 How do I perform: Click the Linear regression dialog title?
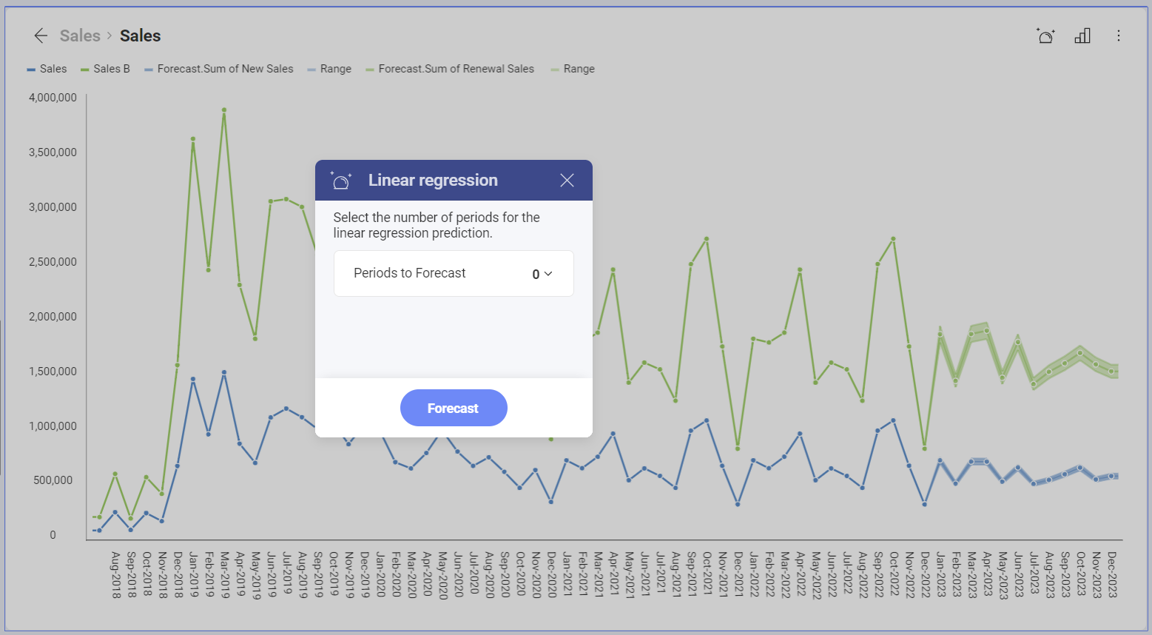pos(433,181)
